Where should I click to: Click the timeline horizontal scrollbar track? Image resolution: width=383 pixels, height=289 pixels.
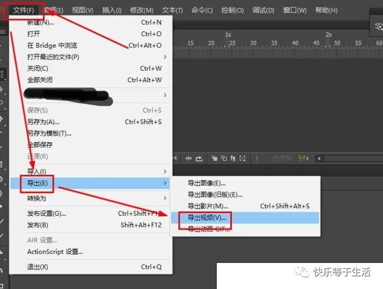pyautogui.click(x=353, y=158)
